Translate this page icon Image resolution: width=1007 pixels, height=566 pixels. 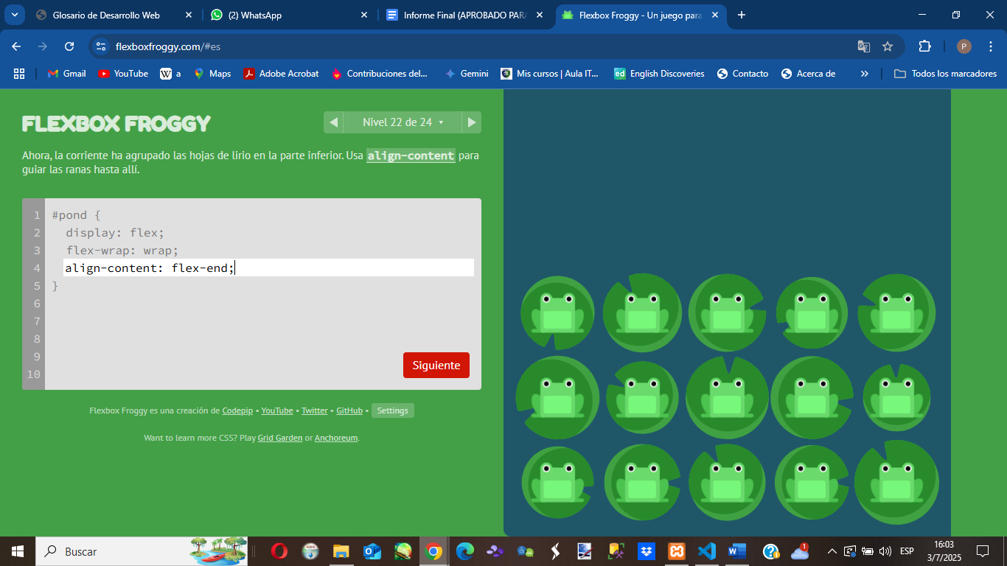(x=864, y=46)
